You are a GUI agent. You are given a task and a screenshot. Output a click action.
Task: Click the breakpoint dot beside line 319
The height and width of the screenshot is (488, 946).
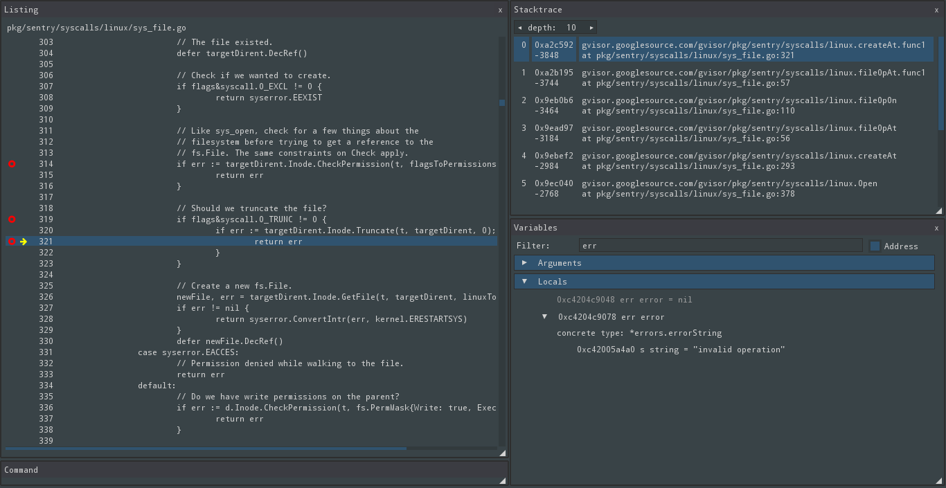click(11, 219)
